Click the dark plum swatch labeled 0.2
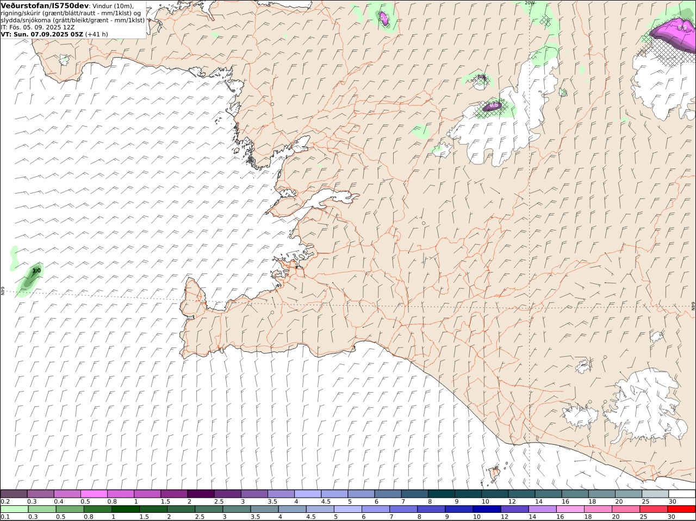 [x=14, y=494]
